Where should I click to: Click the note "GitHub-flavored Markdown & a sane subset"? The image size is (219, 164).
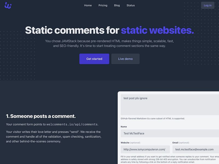tap(153, 119)
